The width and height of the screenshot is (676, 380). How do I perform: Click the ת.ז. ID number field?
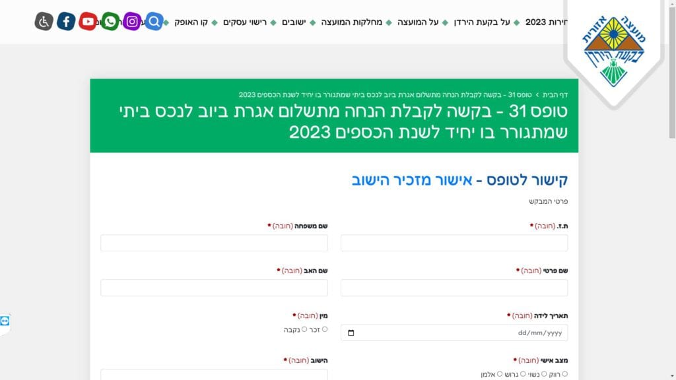(x=454, y=243)
